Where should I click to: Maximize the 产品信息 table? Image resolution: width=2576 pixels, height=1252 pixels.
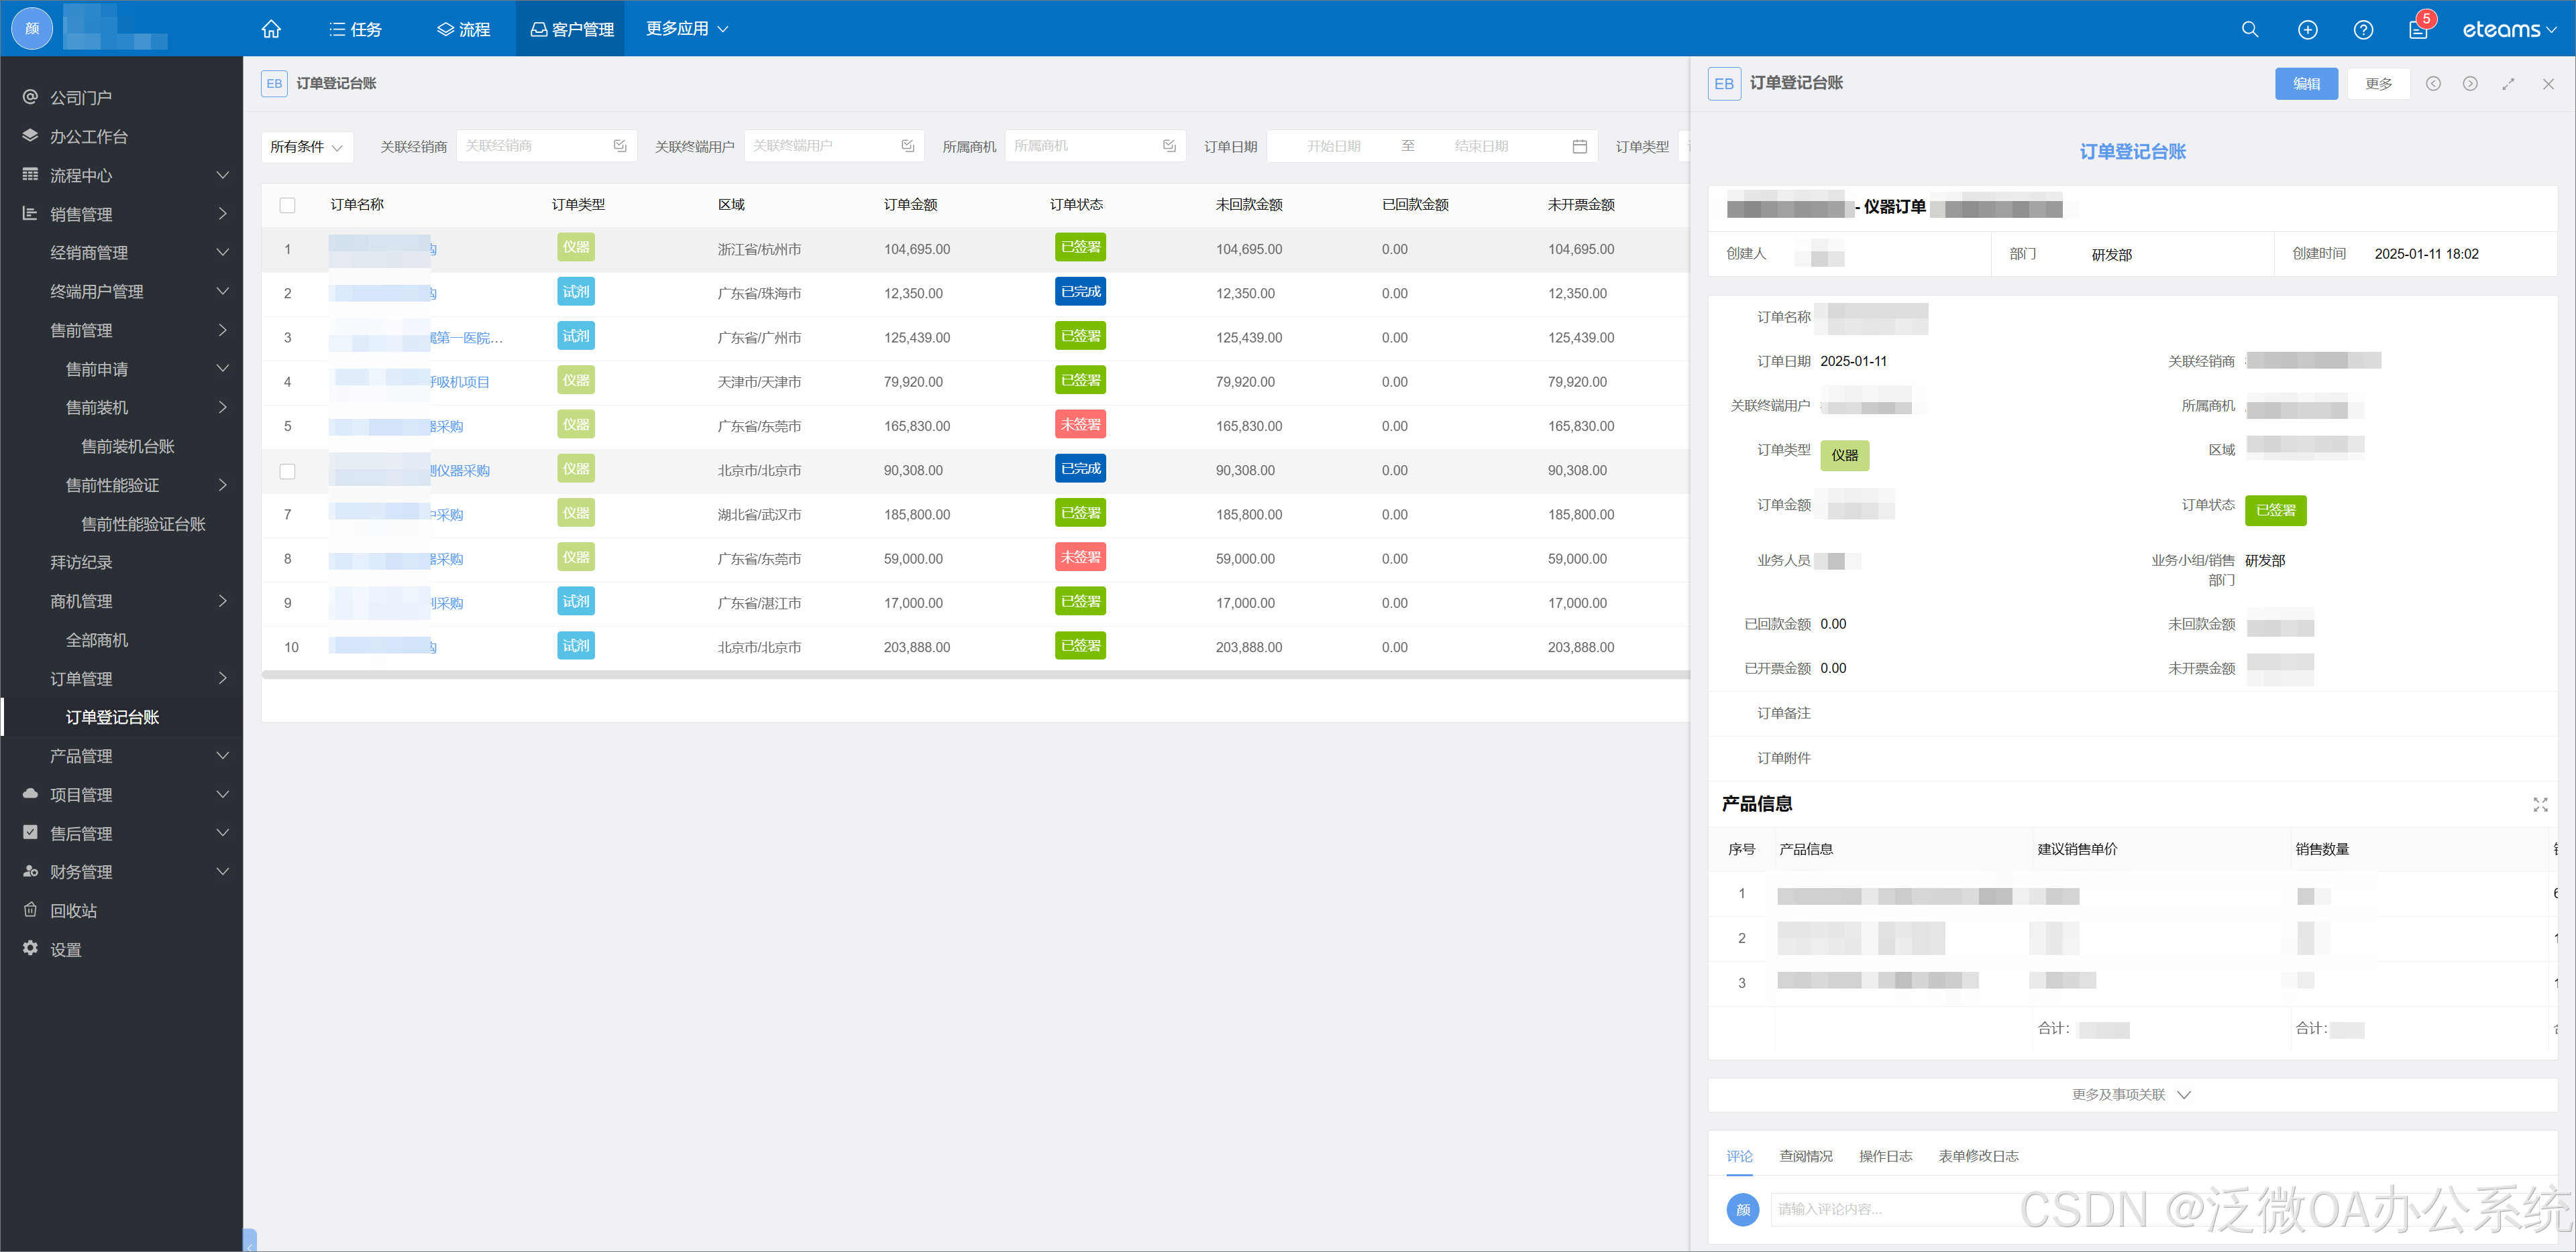tap(2540, 804)
